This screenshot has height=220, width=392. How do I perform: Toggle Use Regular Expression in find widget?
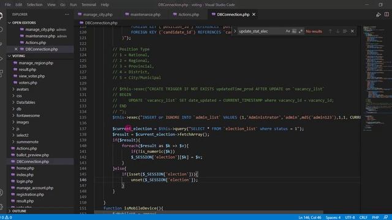301,31
